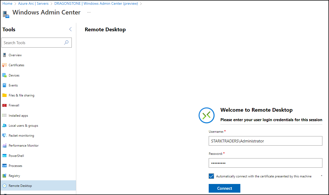
Task: Click the Devices icon in sidebar
Action: 4,75
